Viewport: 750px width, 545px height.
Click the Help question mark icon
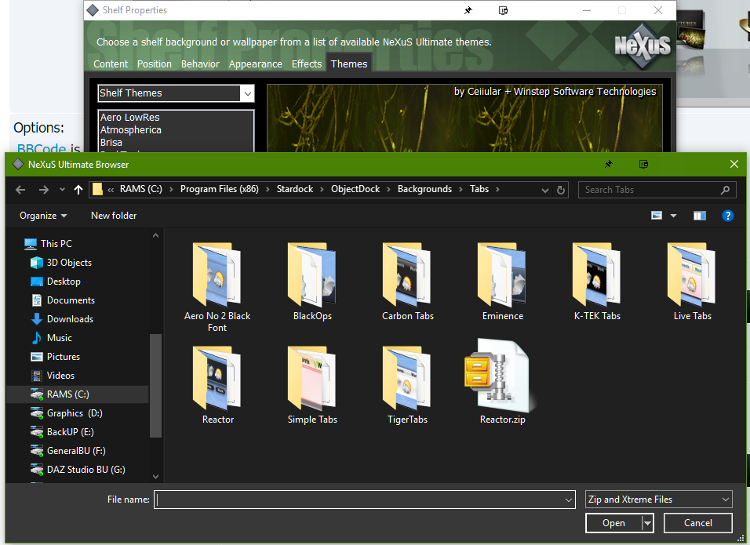727,216
